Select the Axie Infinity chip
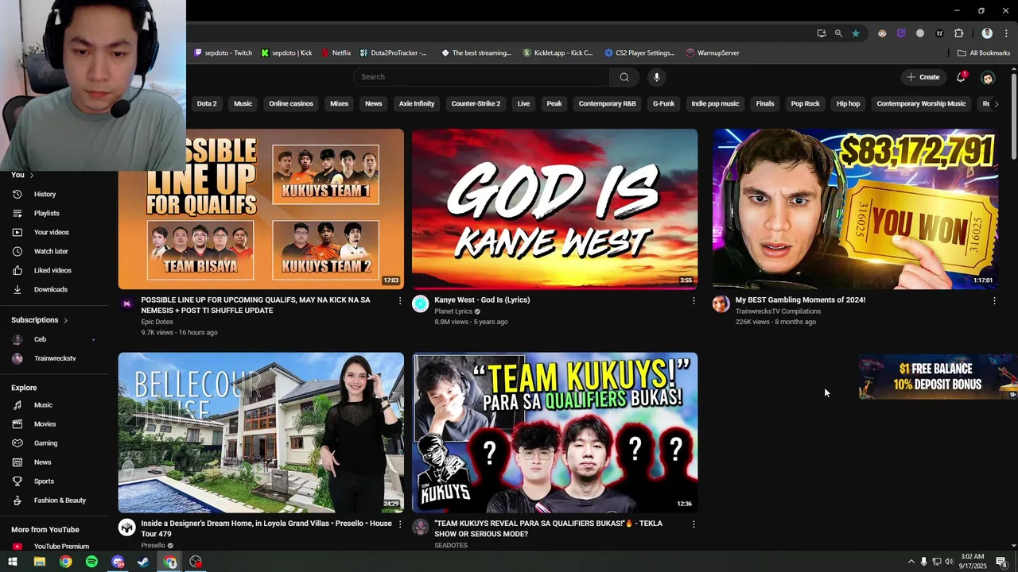This screenshot has width=1018, height=572. tap(417, 104)
